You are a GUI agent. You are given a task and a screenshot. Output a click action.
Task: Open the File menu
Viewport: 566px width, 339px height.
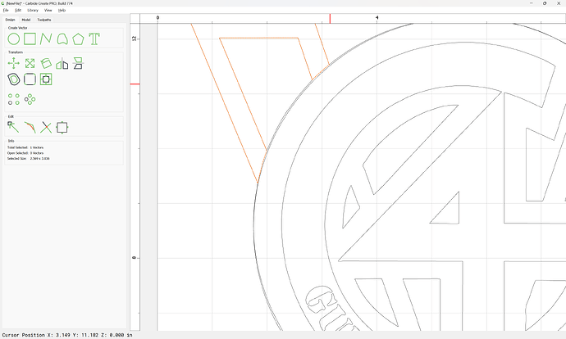pos(6,11)
